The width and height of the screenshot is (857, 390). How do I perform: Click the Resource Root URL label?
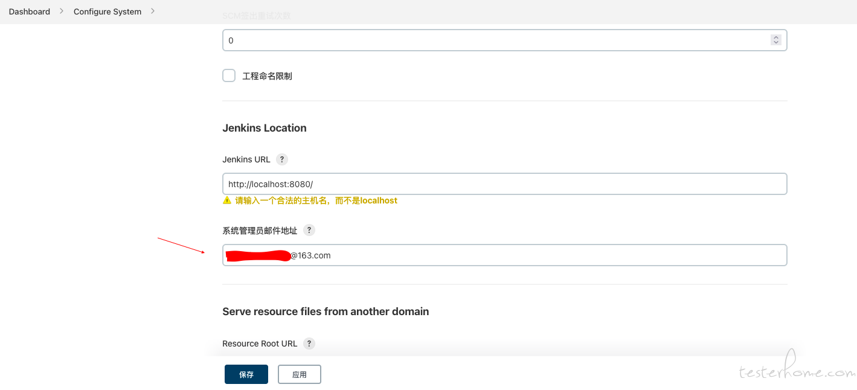coord(260,344)
